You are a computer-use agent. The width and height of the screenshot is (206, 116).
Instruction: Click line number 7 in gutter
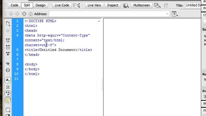coord(17,59)
